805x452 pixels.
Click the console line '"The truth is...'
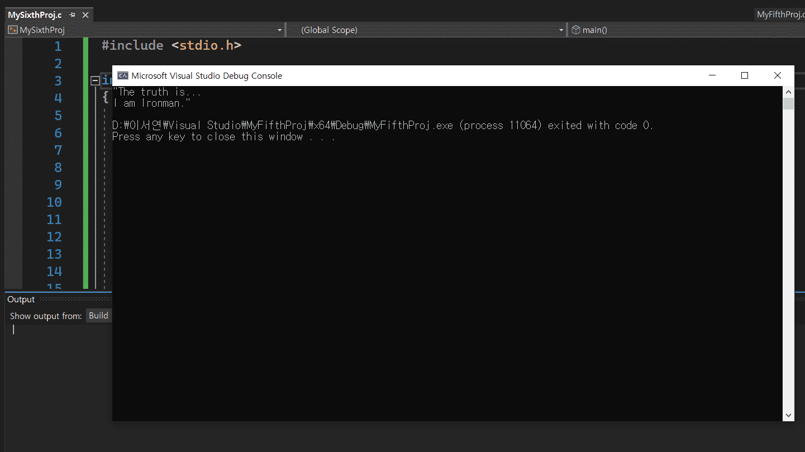click(x=156, y=92)
